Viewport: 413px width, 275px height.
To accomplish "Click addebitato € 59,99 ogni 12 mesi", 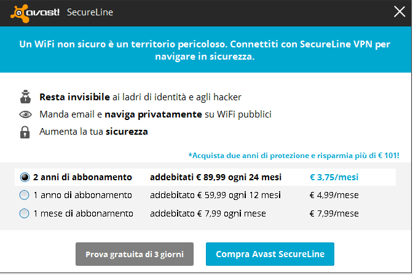I will click(x=215, y=195).
